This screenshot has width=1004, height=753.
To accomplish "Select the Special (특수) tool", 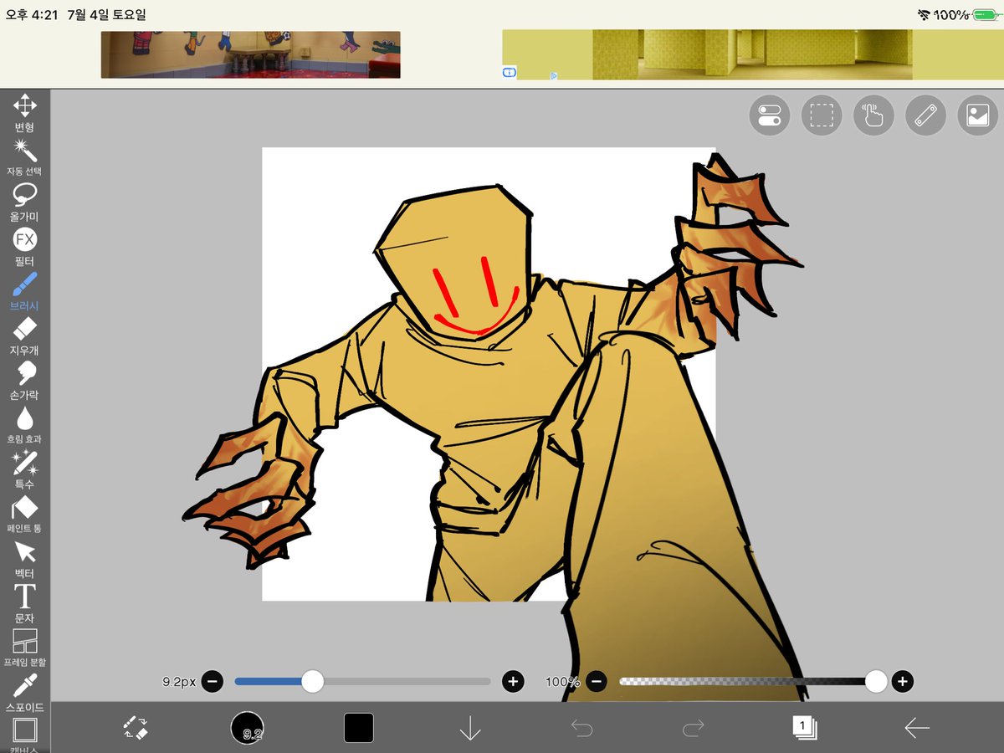I will click(x=25, y=470).
